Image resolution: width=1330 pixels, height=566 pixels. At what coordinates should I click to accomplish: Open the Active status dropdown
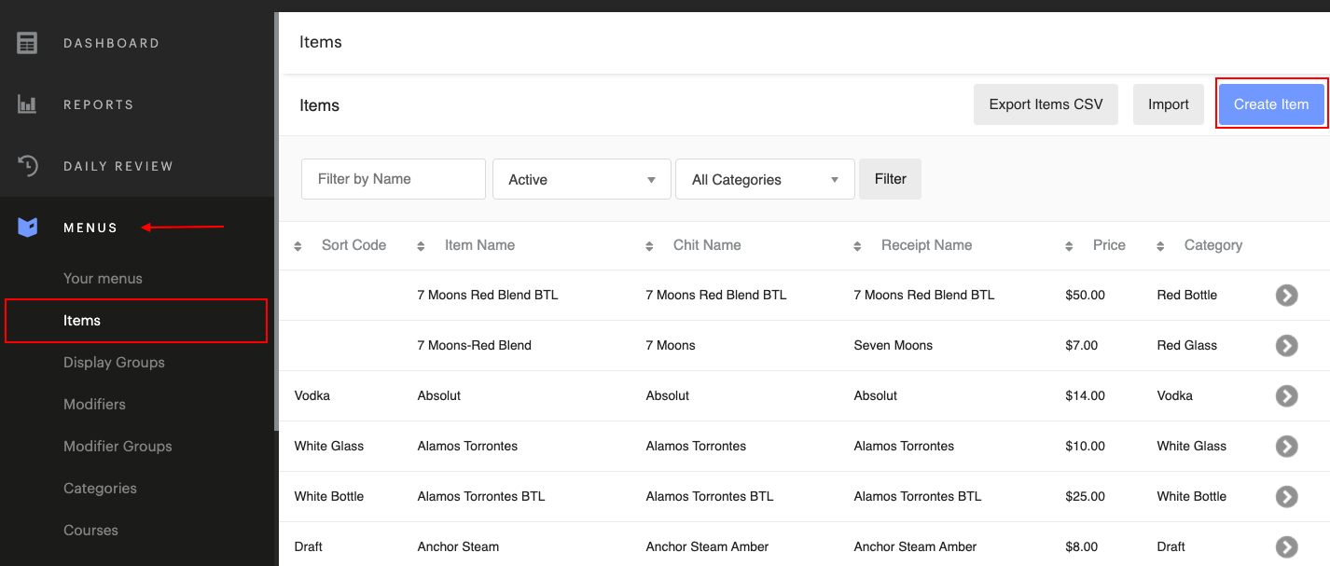click(x=581, y=179)
